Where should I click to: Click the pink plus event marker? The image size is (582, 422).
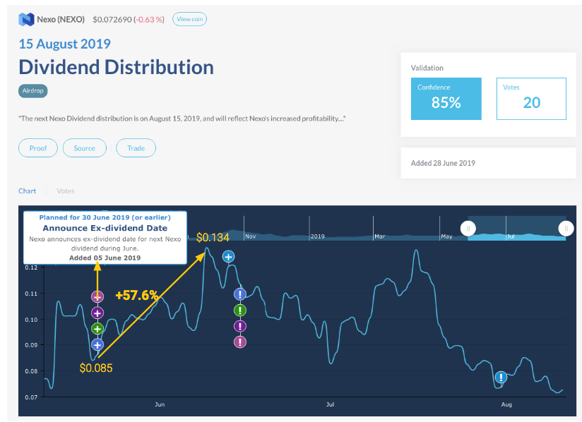[x=97, y=296]
